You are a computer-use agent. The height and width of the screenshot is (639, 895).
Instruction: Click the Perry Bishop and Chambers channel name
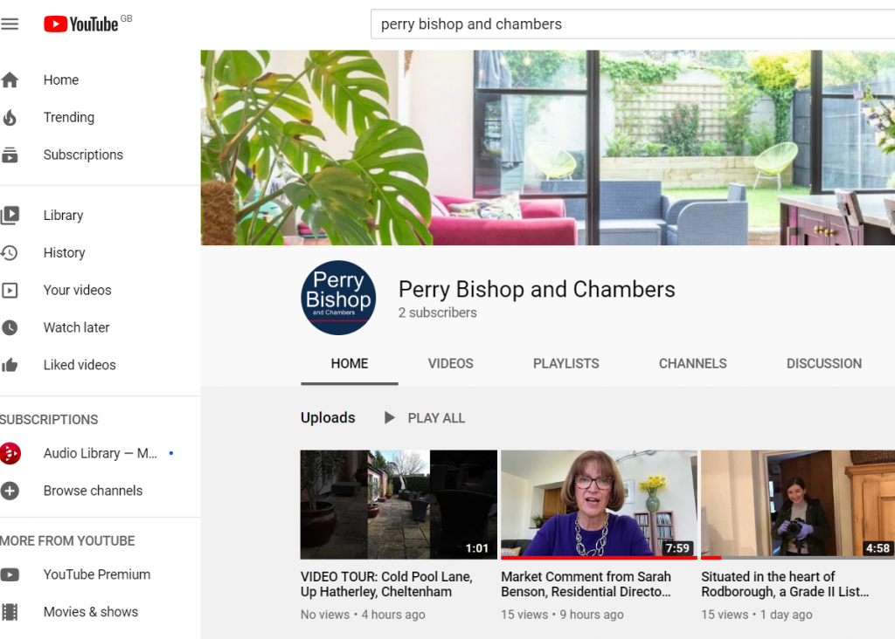(x=537, y=290)
